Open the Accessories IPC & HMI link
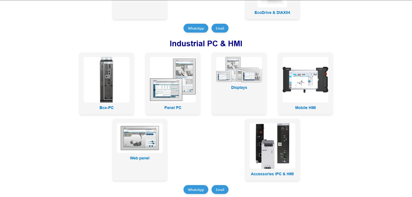The width and height of the screenshot is (412, 197). pyautogui.click(x=272, y=174)
